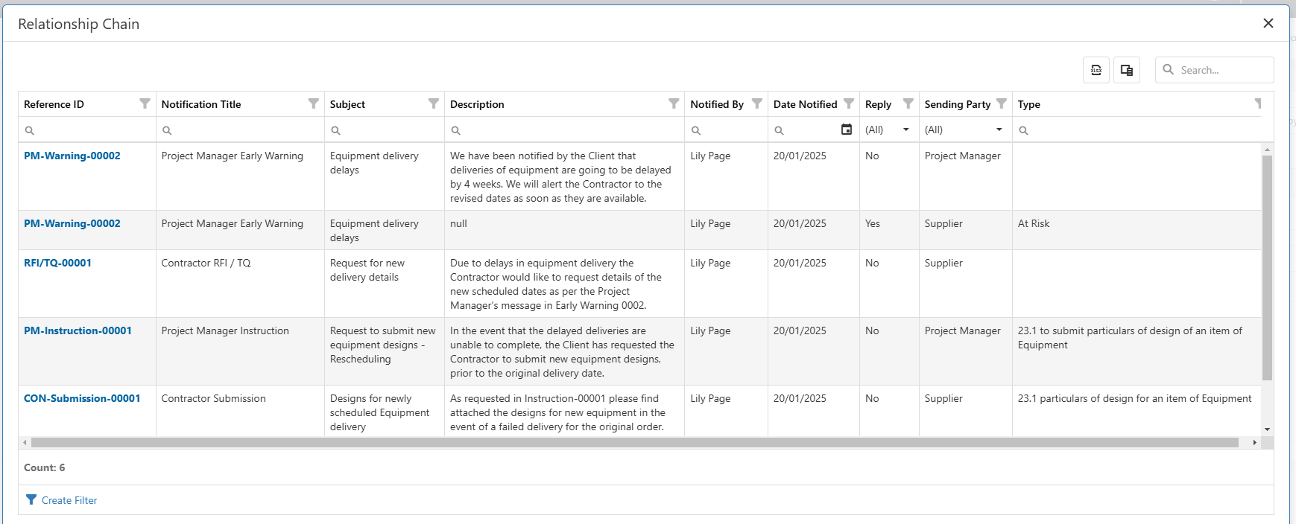Viewport: 1296px width, 524px height.
Task: Select the 'Designs for newly scheduled Equipment delivery' subject
Action: [385, 411]
